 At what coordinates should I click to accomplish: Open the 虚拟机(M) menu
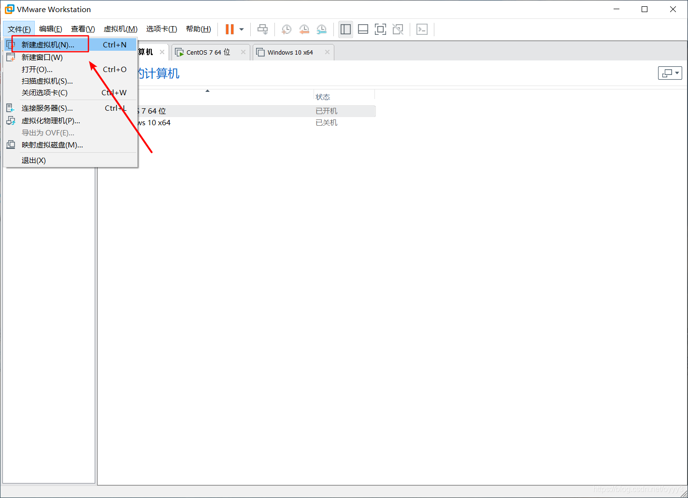[120, 29]
